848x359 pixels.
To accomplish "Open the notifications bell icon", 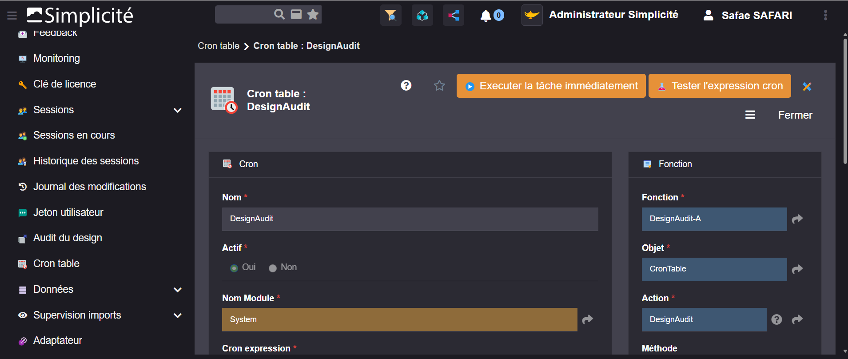I will [x=486, y=16].
